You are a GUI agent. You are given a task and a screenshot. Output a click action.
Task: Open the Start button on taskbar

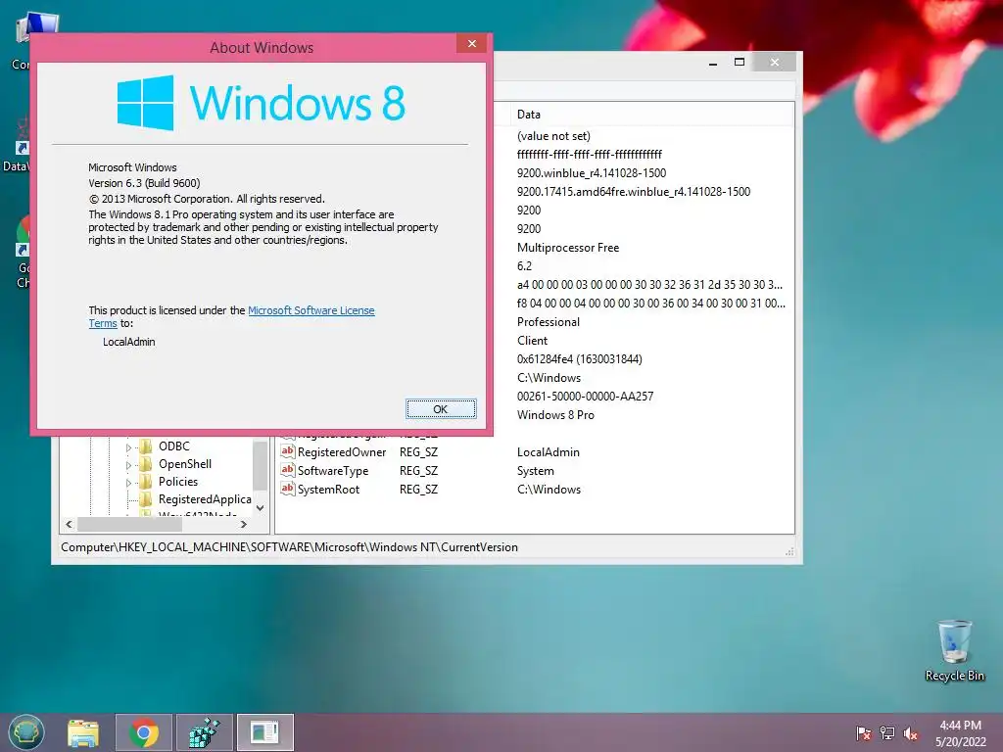[x=26, y=732]
